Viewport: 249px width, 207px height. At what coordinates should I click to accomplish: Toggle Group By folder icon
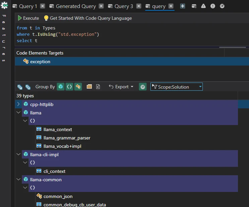click(x=89, y=87)
